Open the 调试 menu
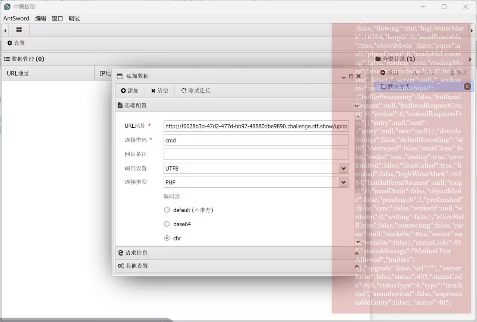This screenshot has width=477, height=322. coord(74,19)
